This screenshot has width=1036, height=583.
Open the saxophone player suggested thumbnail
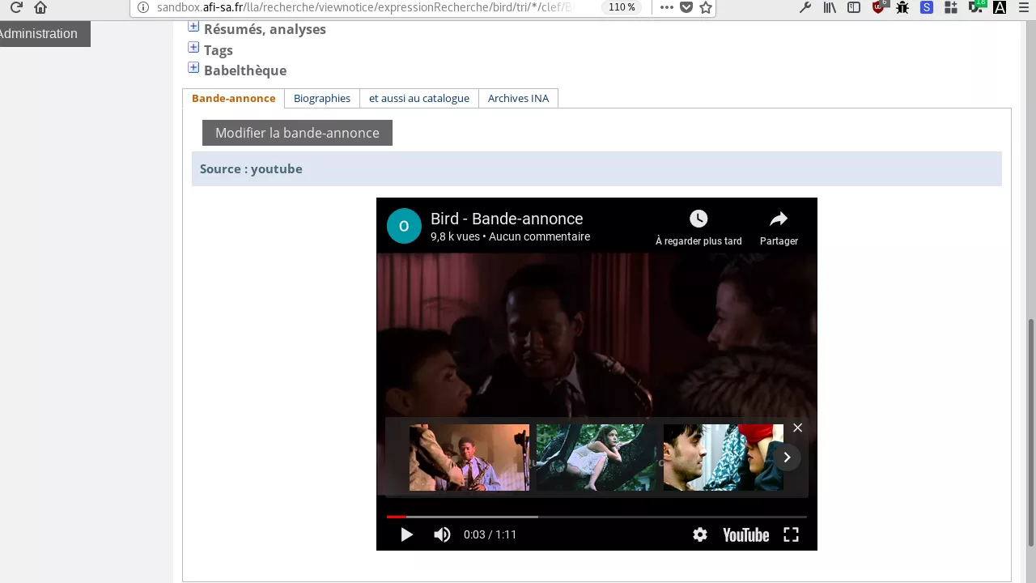point(469,457)
